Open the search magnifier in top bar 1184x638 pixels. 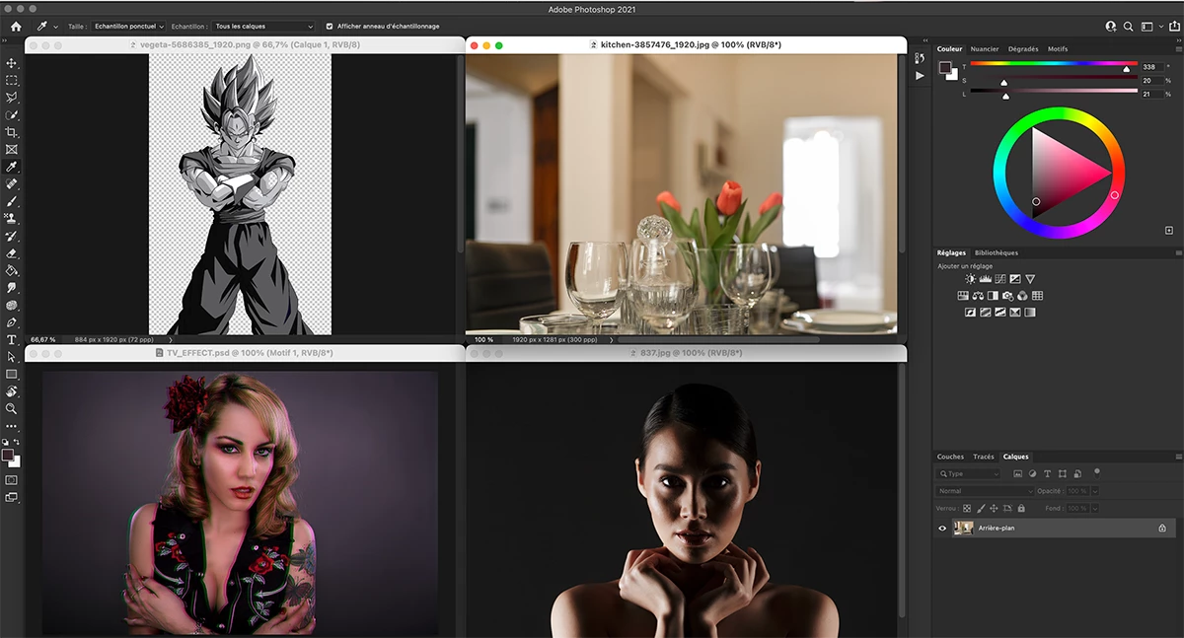tap(1130, 26)
